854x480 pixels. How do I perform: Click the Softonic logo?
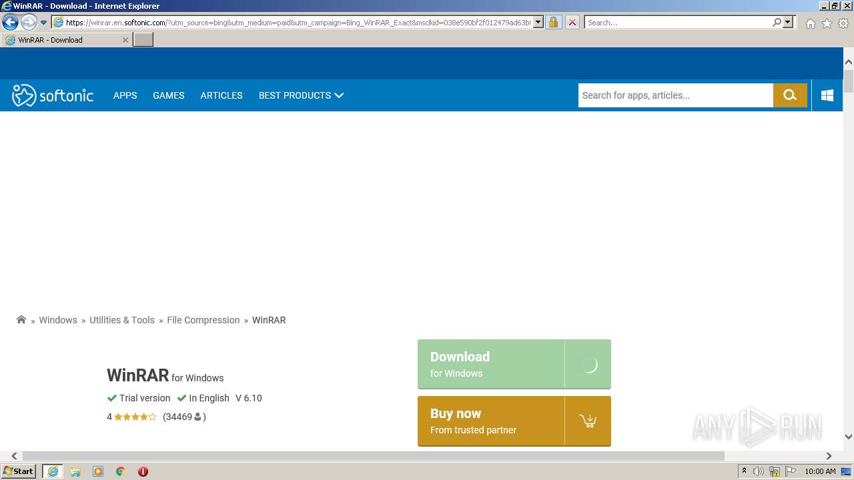53,95
